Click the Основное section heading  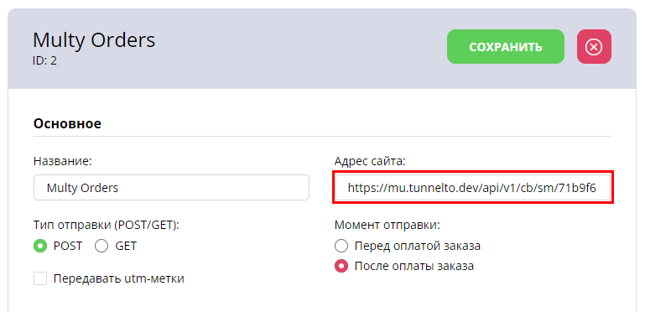(x=67, y=123)
